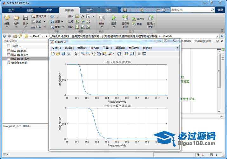
Task: Click the Back arrow in address bar
Action: pos(4,36)
